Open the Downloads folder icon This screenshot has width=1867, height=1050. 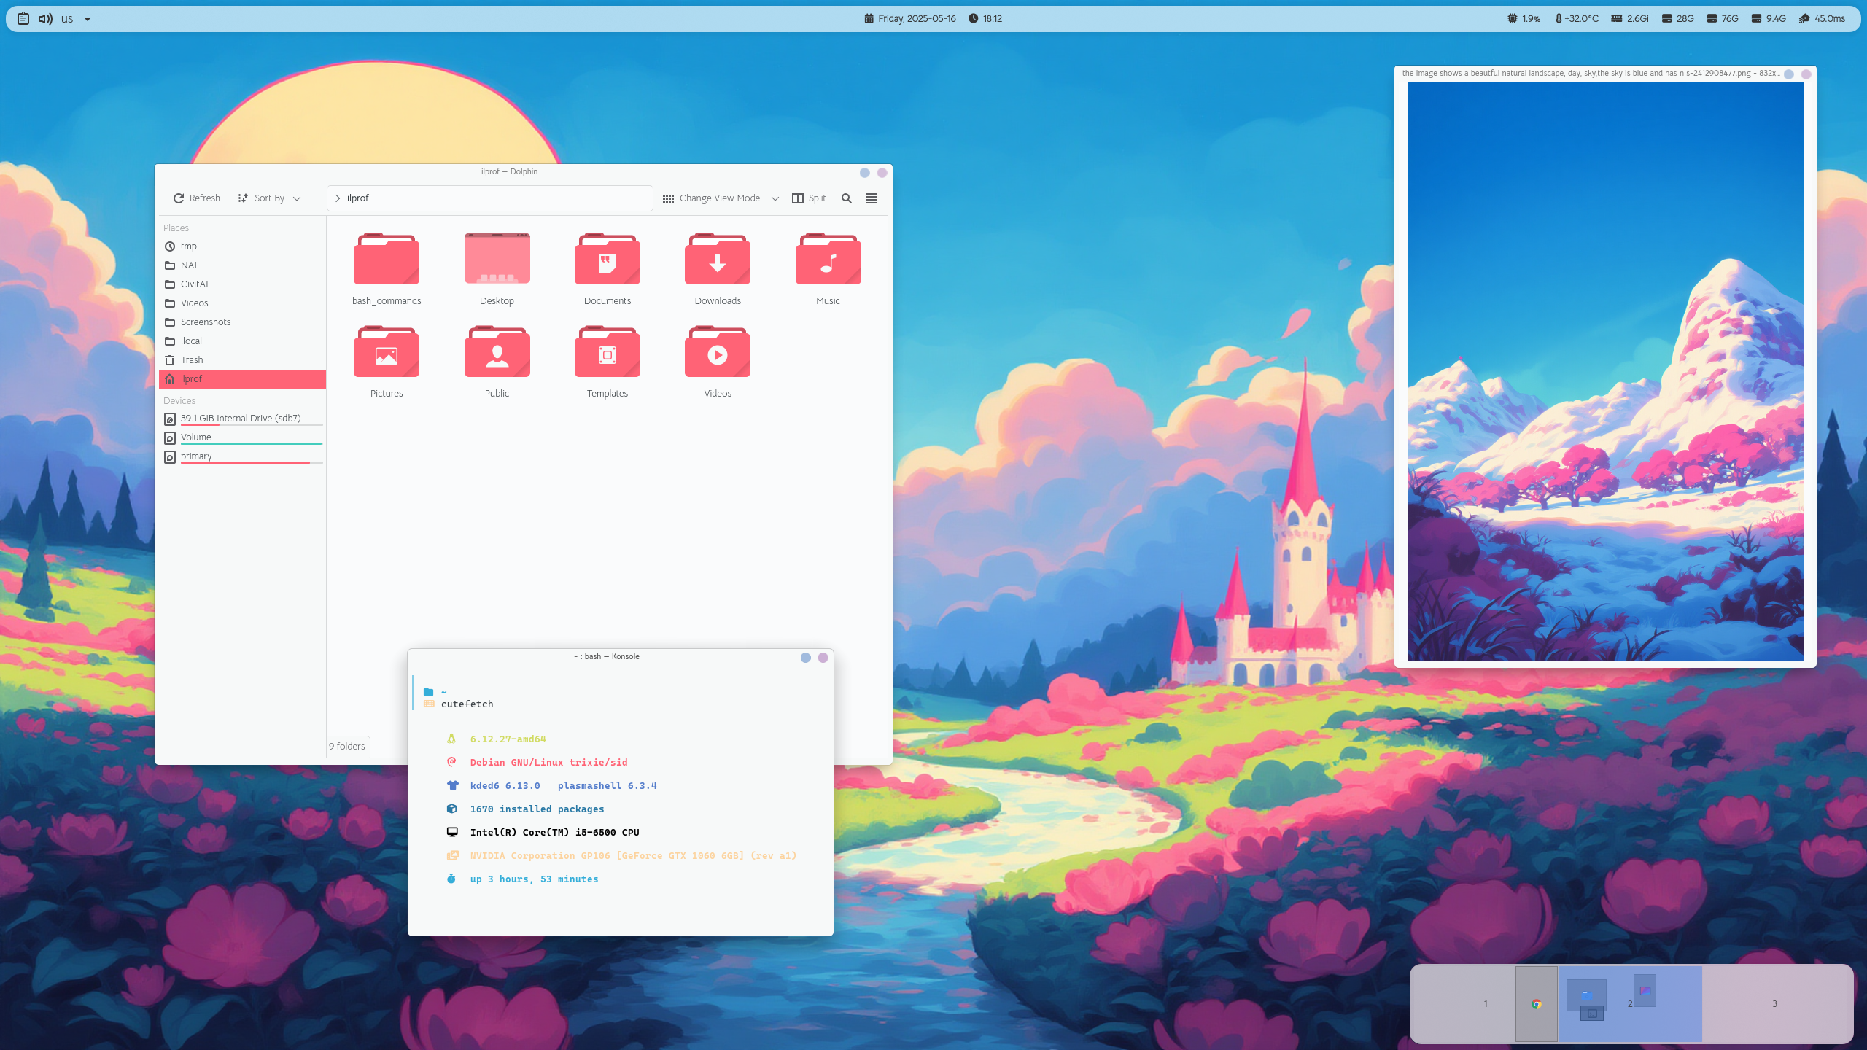(717, 260)
